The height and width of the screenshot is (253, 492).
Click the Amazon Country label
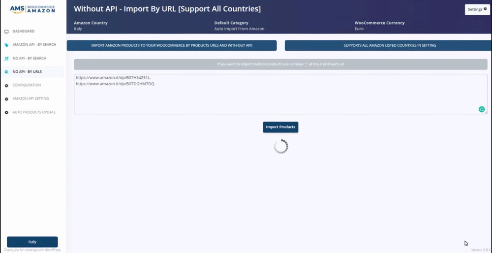tap(91, 23)
